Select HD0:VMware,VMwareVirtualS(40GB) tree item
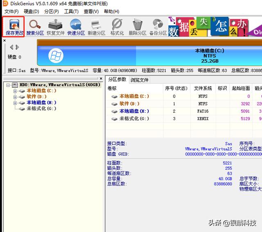Viewport: 262px width, 232px height. tap(60, 85)
